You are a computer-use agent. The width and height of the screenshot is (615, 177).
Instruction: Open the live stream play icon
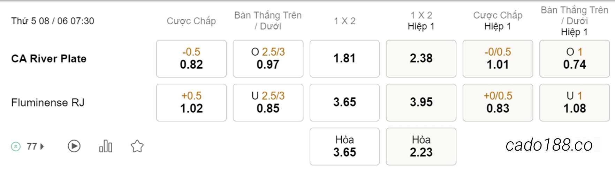[x=74, y=146]
